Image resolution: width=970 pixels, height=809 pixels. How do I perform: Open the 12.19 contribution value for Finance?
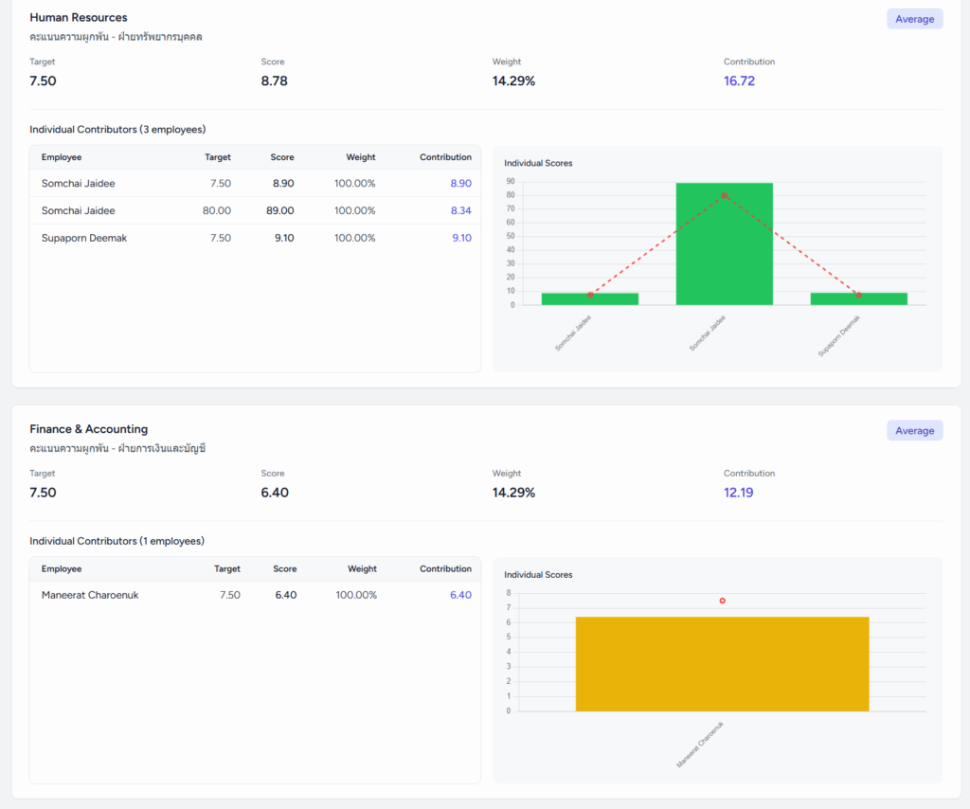[x=738, y=493]
